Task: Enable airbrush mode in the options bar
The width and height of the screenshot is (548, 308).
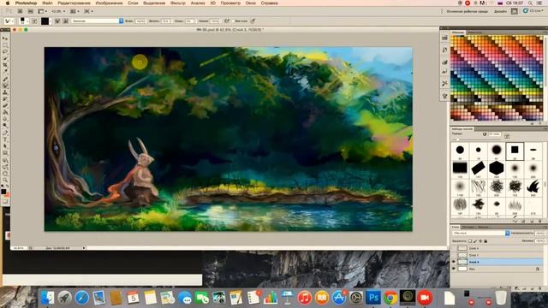Action: pos(227,21)
